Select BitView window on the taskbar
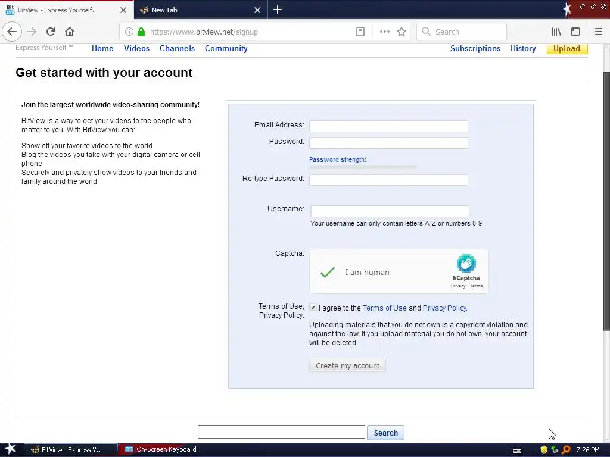 pos(71,450)
